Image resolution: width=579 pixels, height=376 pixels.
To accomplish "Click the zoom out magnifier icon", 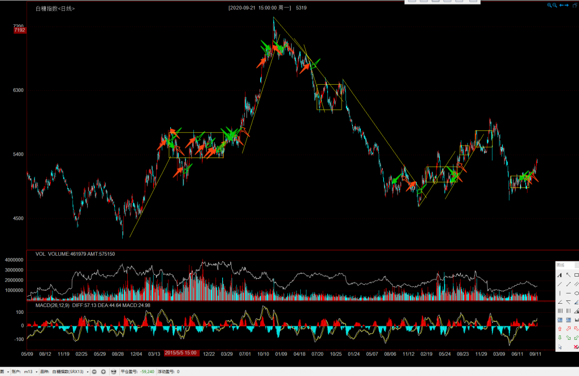I will coord(555,6).
